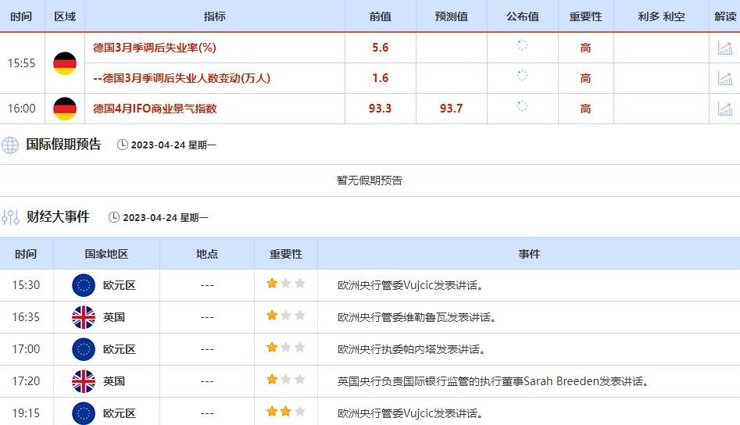This screenshot has width=740, height=425.
Task: Click the 公布值 column header
Action: click(x=522, y=16)
